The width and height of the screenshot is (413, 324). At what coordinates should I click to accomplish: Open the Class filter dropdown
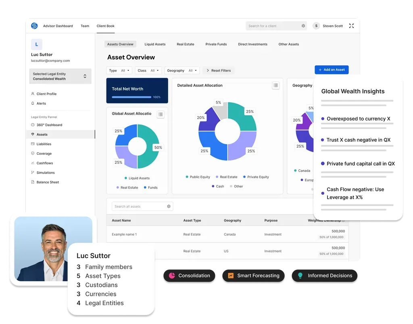[148, 70]
